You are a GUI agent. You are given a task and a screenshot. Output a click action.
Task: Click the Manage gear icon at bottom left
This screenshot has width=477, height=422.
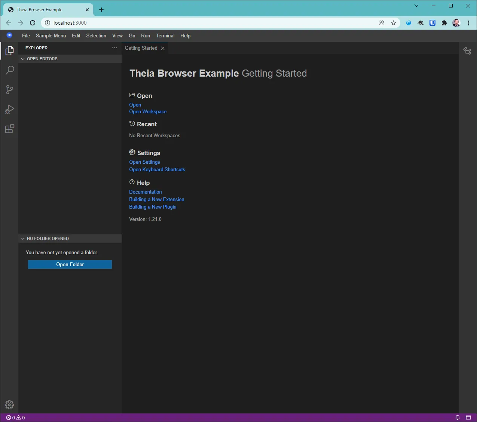9,404
